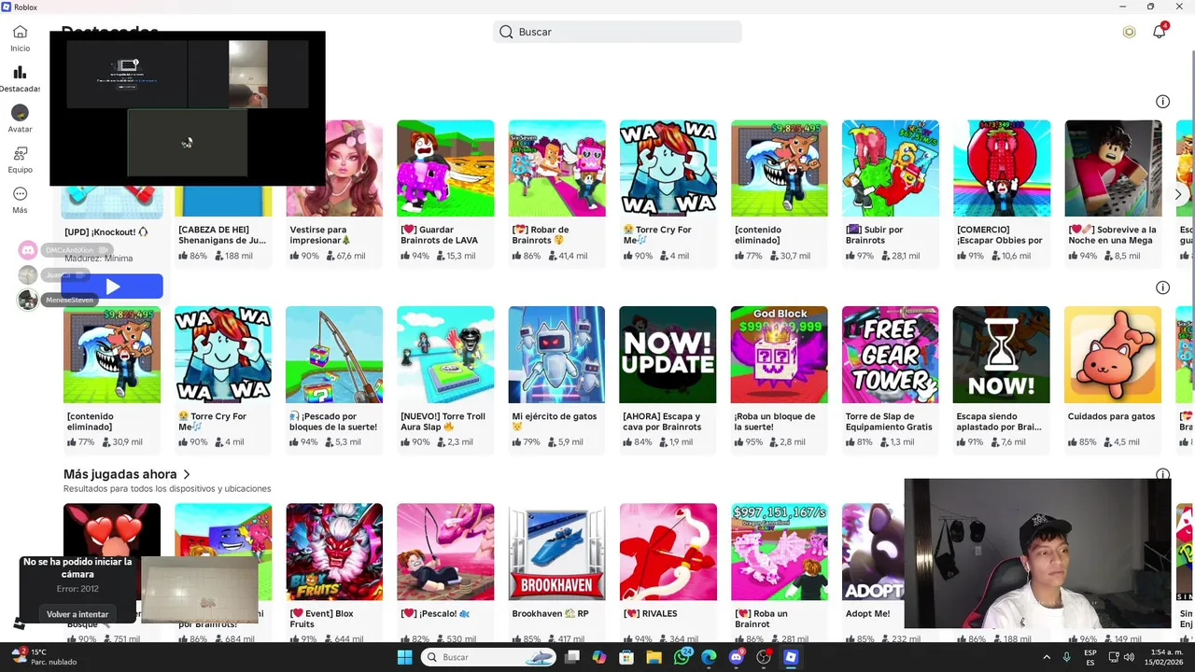
Task: Open Microsoft Edge from the taskbar
Action: (709, 657)
